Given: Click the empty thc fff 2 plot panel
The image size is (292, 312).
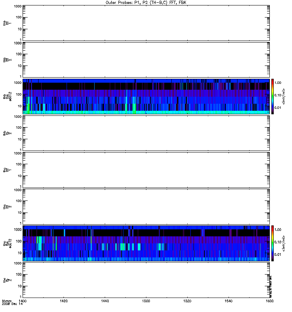Looking at the screenshot, I should [x=146, y=207].
